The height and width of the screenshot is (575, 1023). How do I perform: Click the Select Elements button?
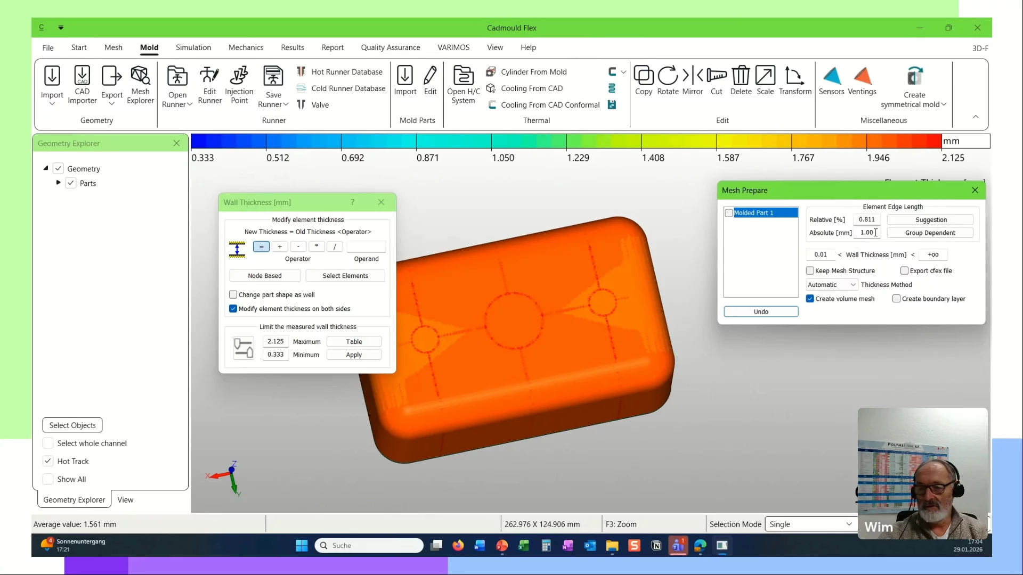pos(345,276)
